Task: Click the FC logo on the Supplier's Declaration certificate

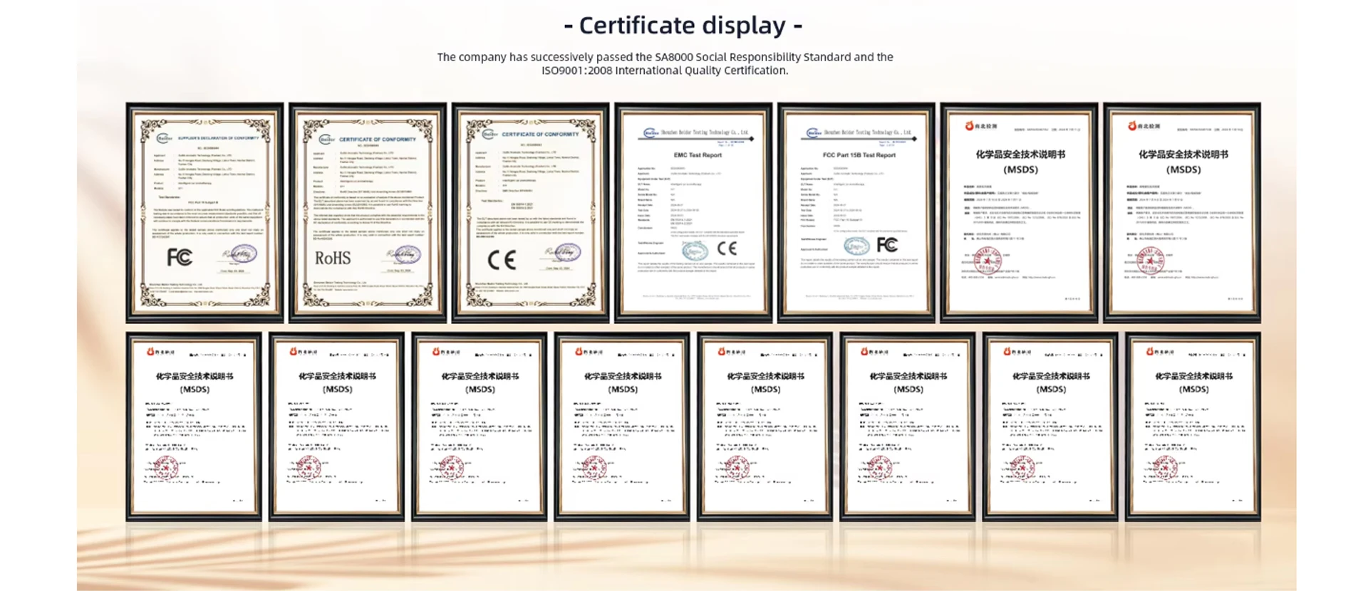Action: pyautogui.click(x=180, y=257)
